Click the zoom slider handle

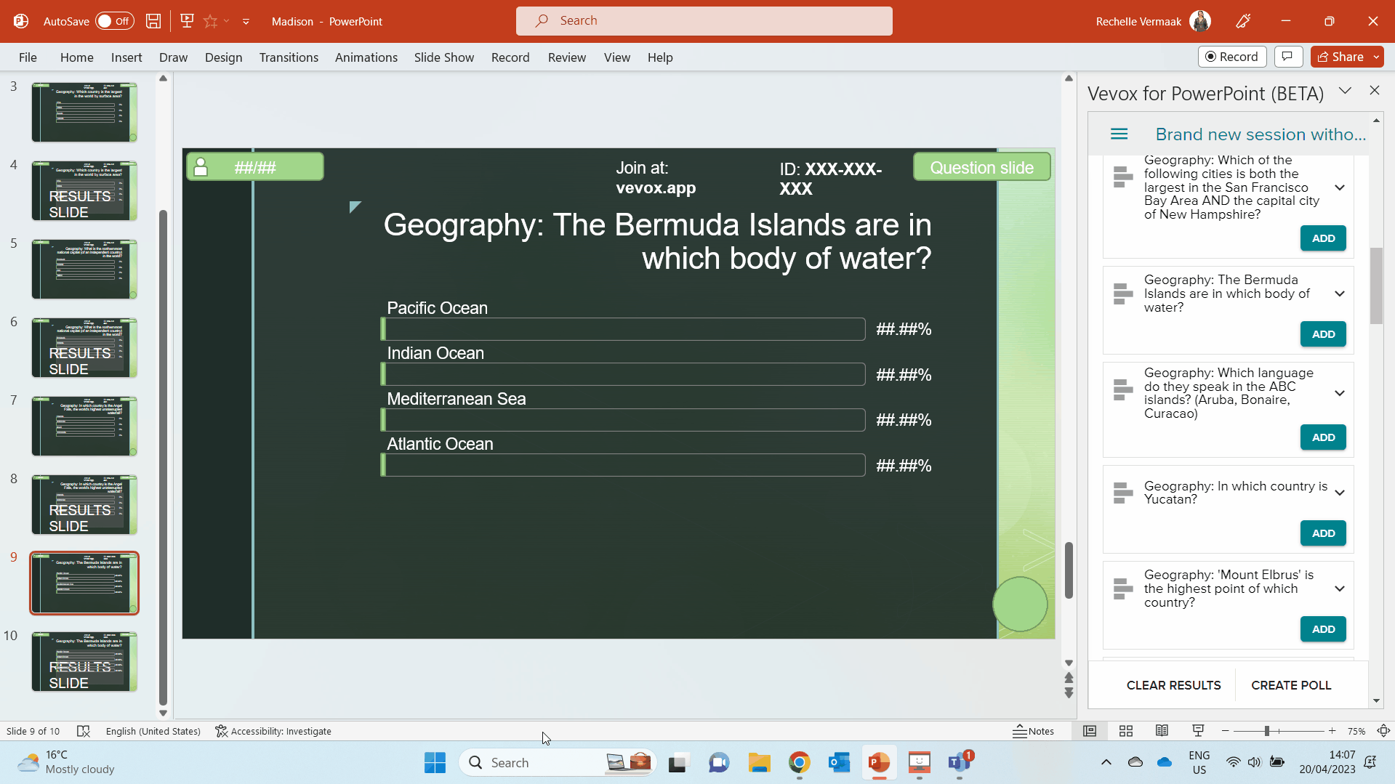tap(1266, 731)
